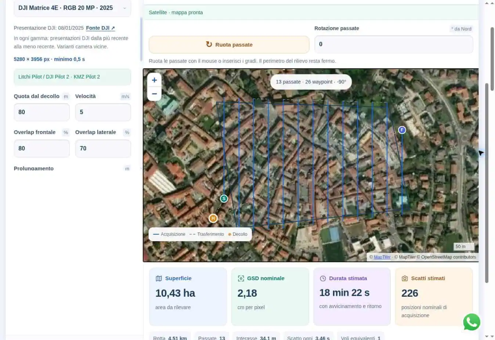
Task: Open the MapTiler attribution link
Action: [382, 257]
